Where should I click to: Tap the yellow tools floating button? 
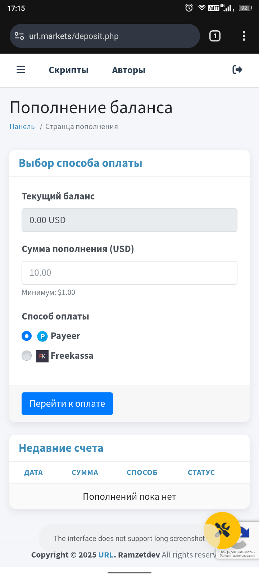[222, 530]
